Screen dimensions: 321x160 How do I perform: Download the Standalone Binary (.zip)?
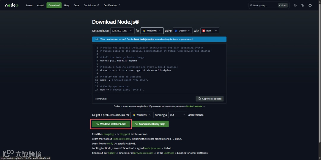tap(150, 124)
